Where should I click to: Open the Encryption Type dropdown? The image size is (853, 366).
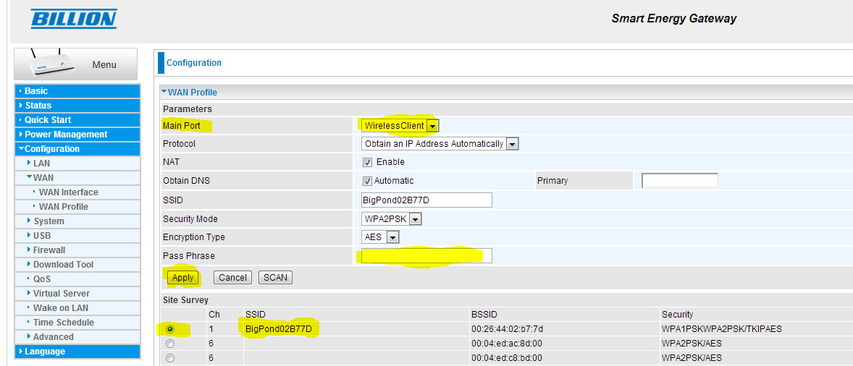point(392,237)
